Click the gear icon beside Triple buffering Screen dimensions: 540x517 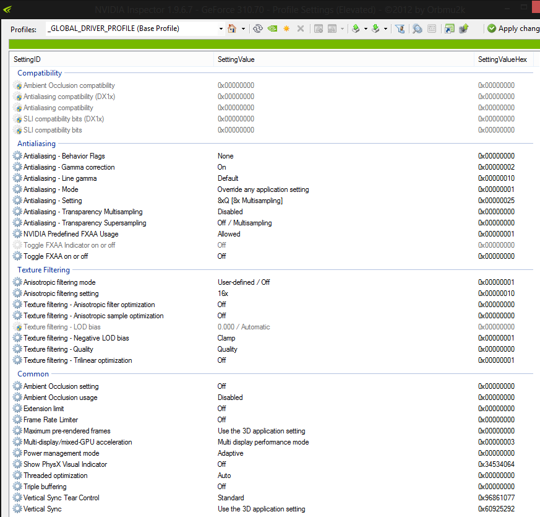point(17,486)
